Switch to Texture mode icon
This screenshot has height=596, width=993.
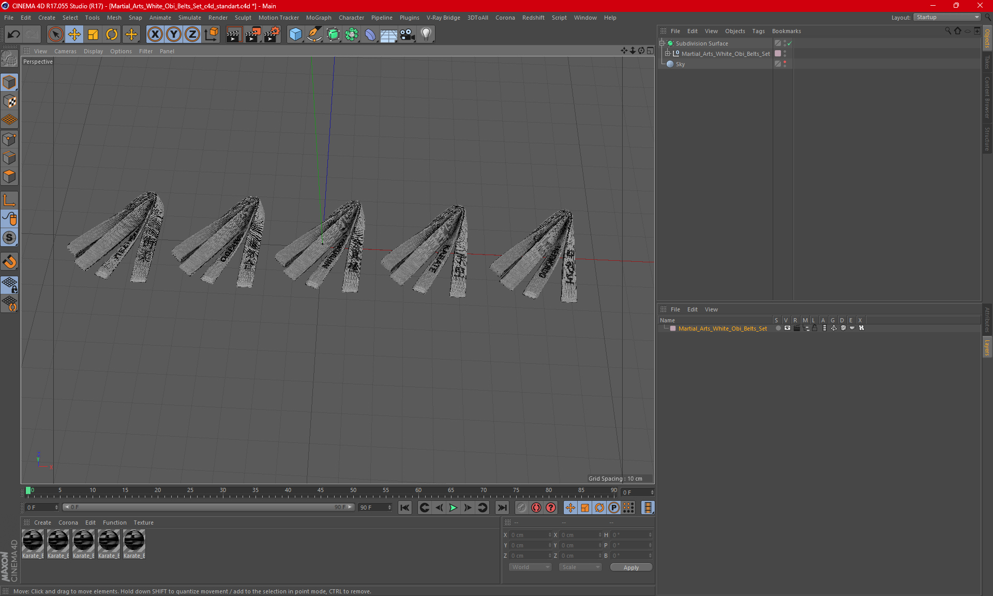pos(9,101)
